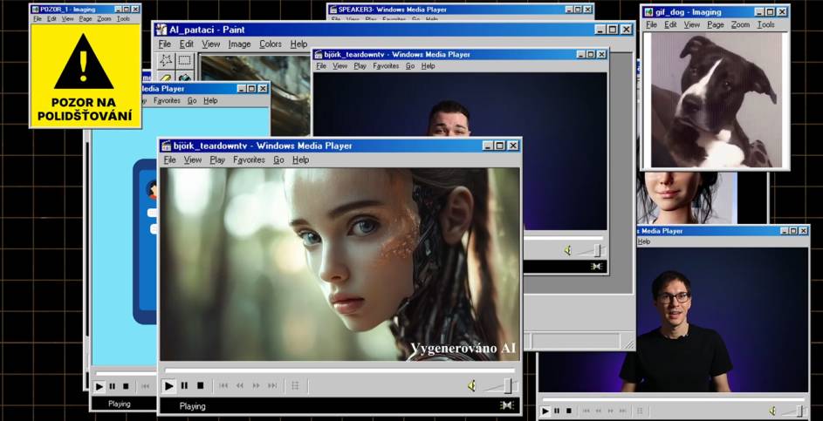Open Go menu in rear björk_teardowntv player
Image resolution: width=823 pixels, height=421 pixels.
(410, 66)
